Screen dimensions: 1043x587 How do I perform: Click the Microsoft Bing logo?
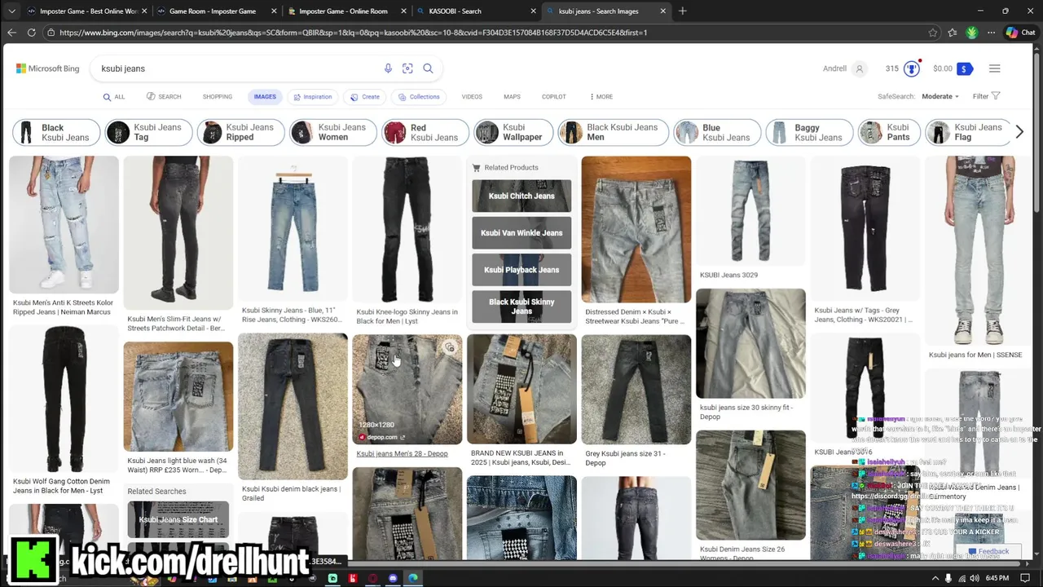coord(48,68)
